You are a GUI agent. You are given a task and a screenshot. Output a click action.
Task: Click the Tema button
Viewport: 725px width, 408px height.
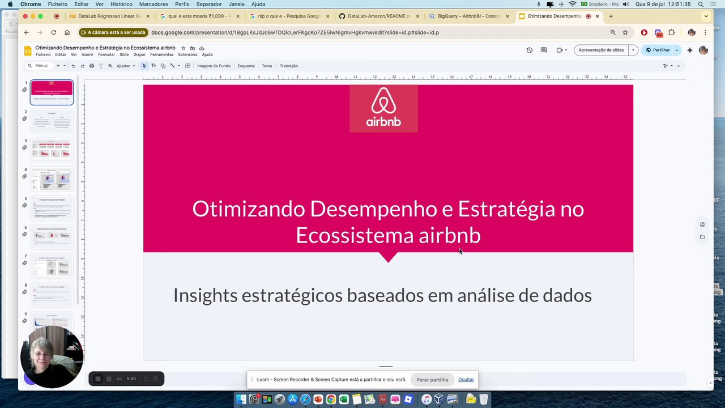click(x=267, y=66)
